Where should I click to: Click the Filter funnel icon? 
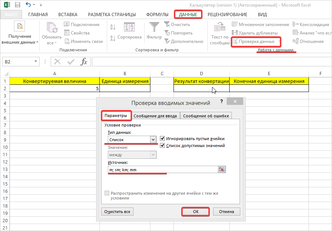tap(154, 27)
